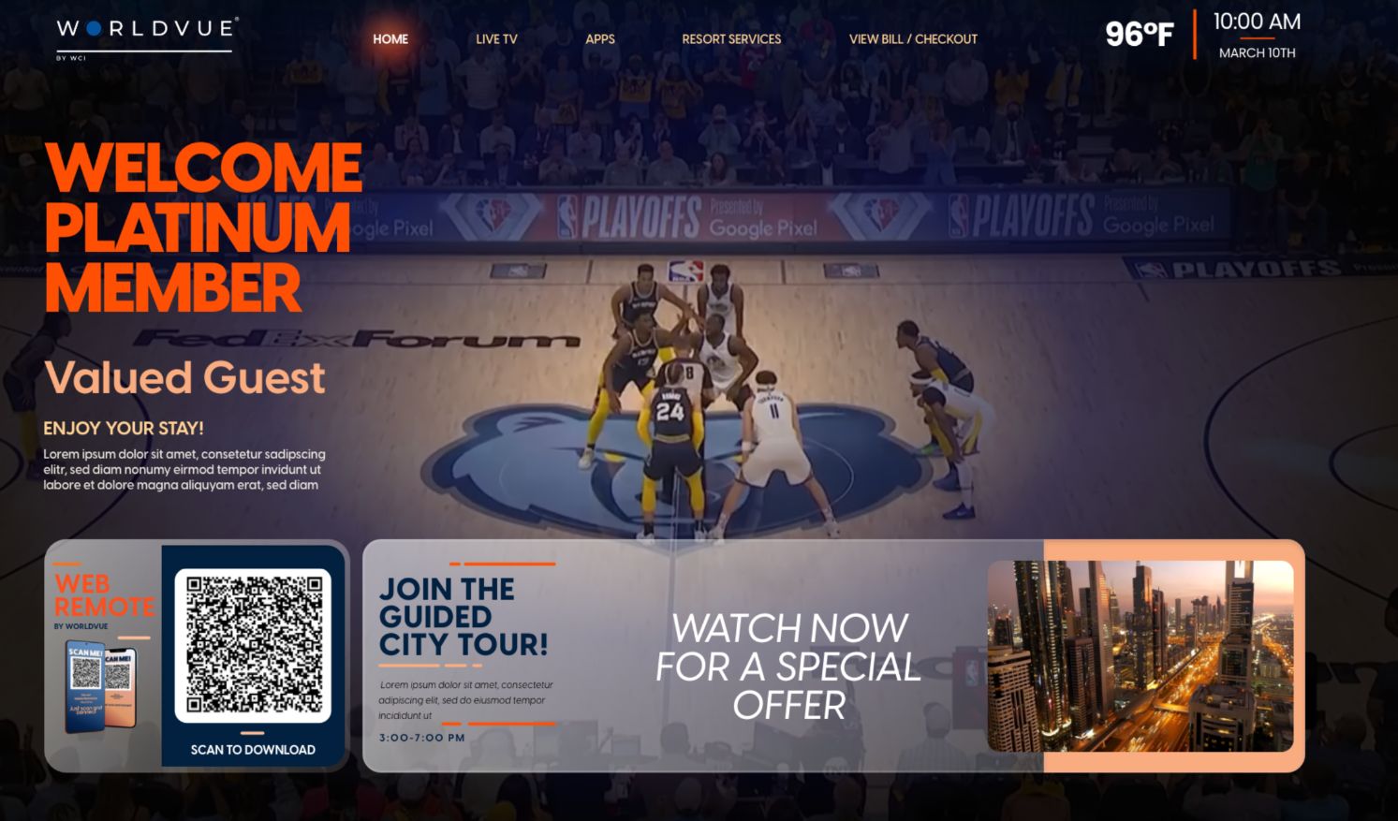Image resolution: width=1398 pixels, height=821 pixels.
Task: Click the 96°F temperature display
Action: (x=1139, y=35)
